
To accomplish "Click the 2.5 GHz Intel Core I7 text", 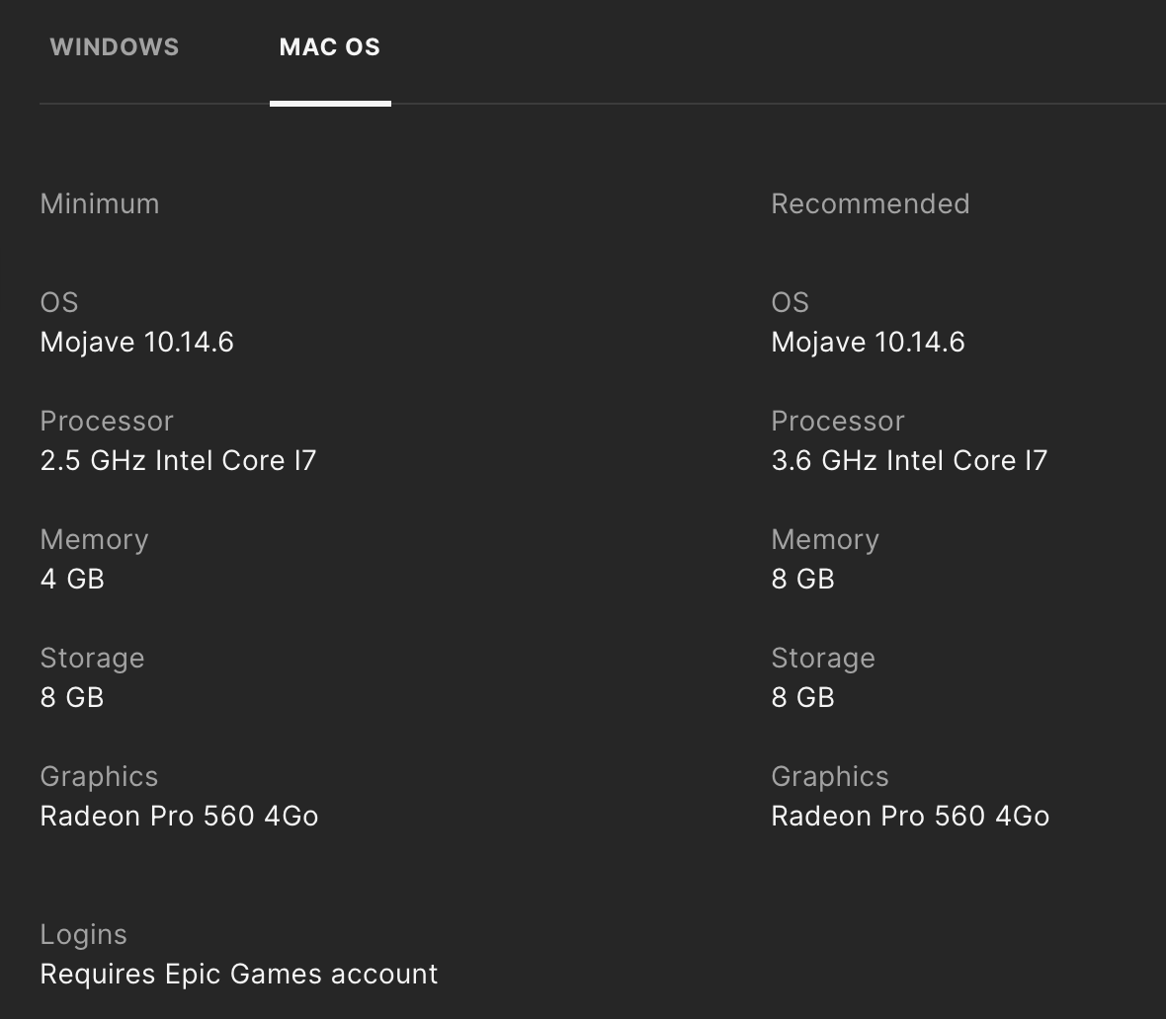I will (179, 460).
